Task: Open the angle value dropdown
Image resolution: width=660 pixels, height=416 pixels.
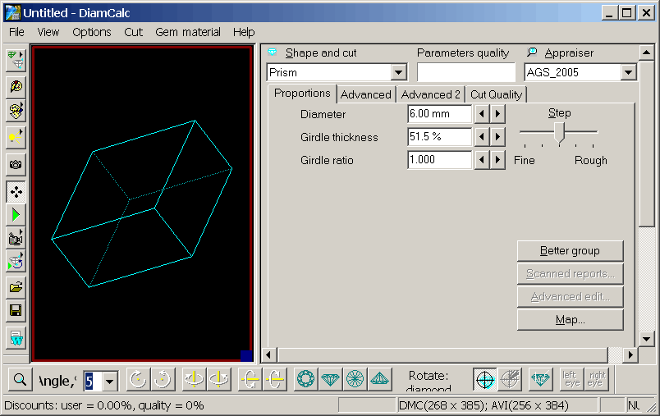Action: (110, 381)
